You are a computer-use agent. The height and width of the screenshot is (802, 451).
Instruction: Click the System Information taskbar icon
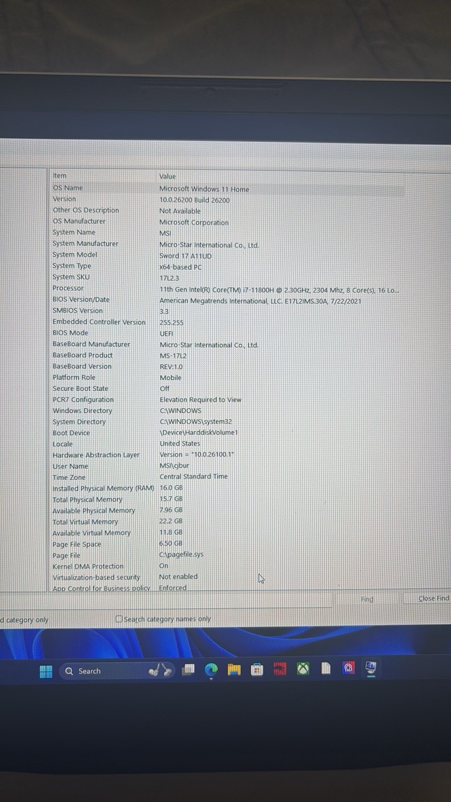[x=371, y=668]
